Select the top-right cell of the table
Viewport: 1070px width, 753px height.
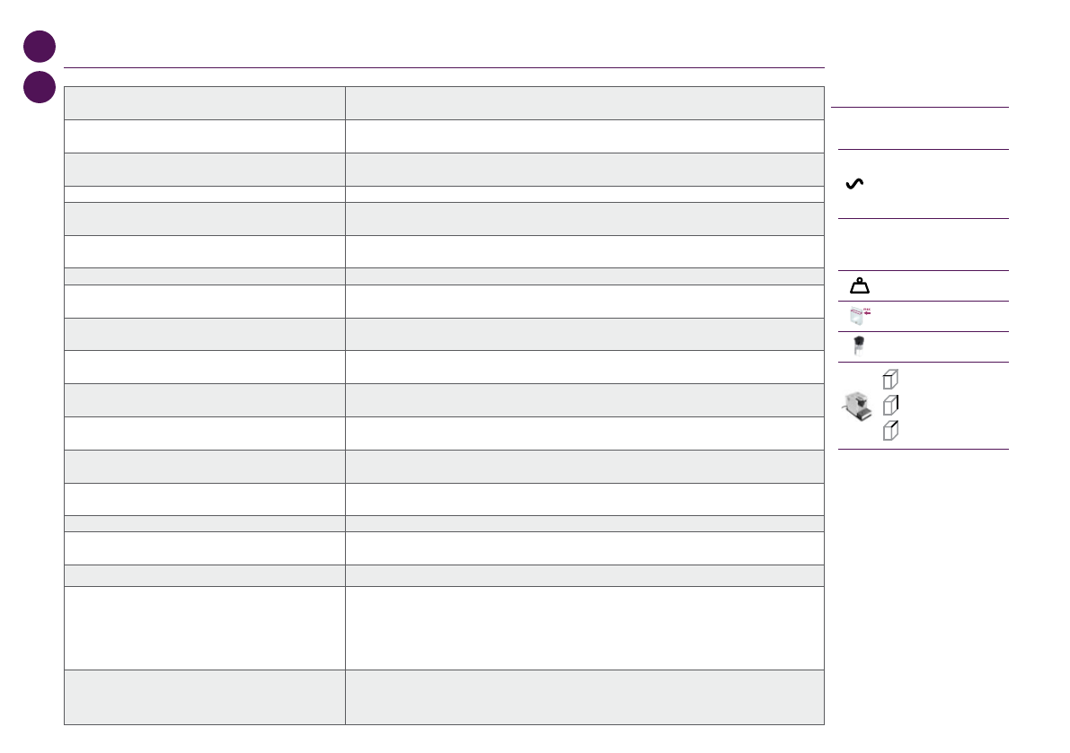584,103
